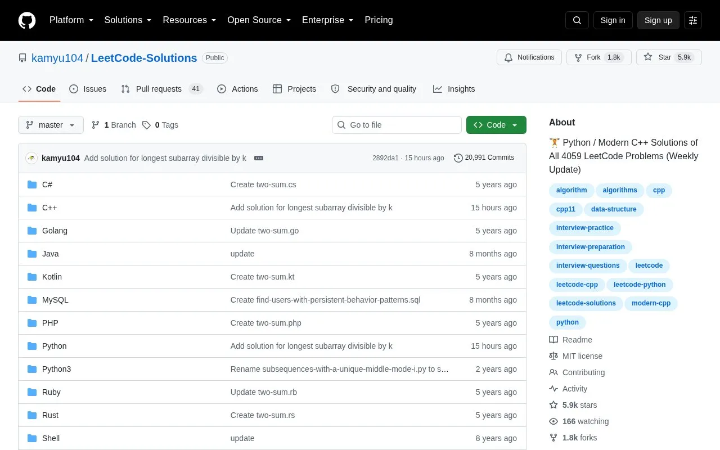Expand the Solutions navigation menu

[128, 20]
